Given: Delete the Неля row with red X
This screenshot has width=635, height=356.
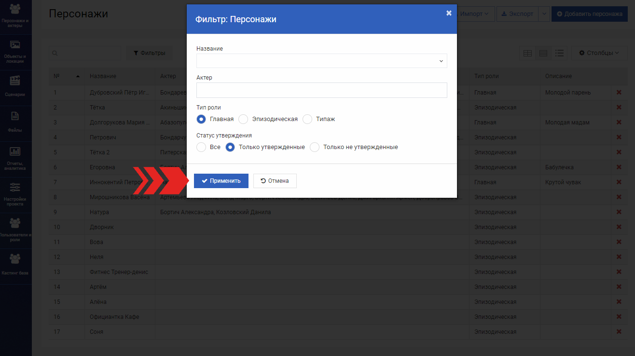Looking at the screenshot, I should click(619, 257).
